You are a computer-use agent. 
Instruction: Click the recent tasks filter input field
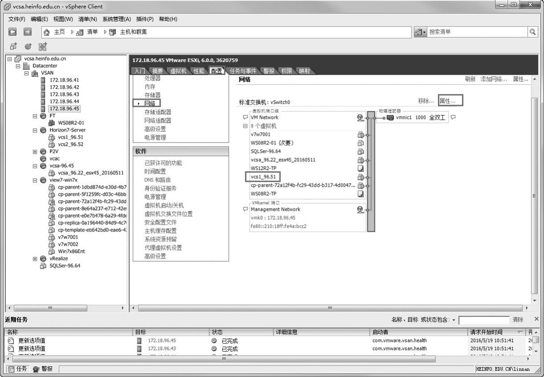click(484, 320)
